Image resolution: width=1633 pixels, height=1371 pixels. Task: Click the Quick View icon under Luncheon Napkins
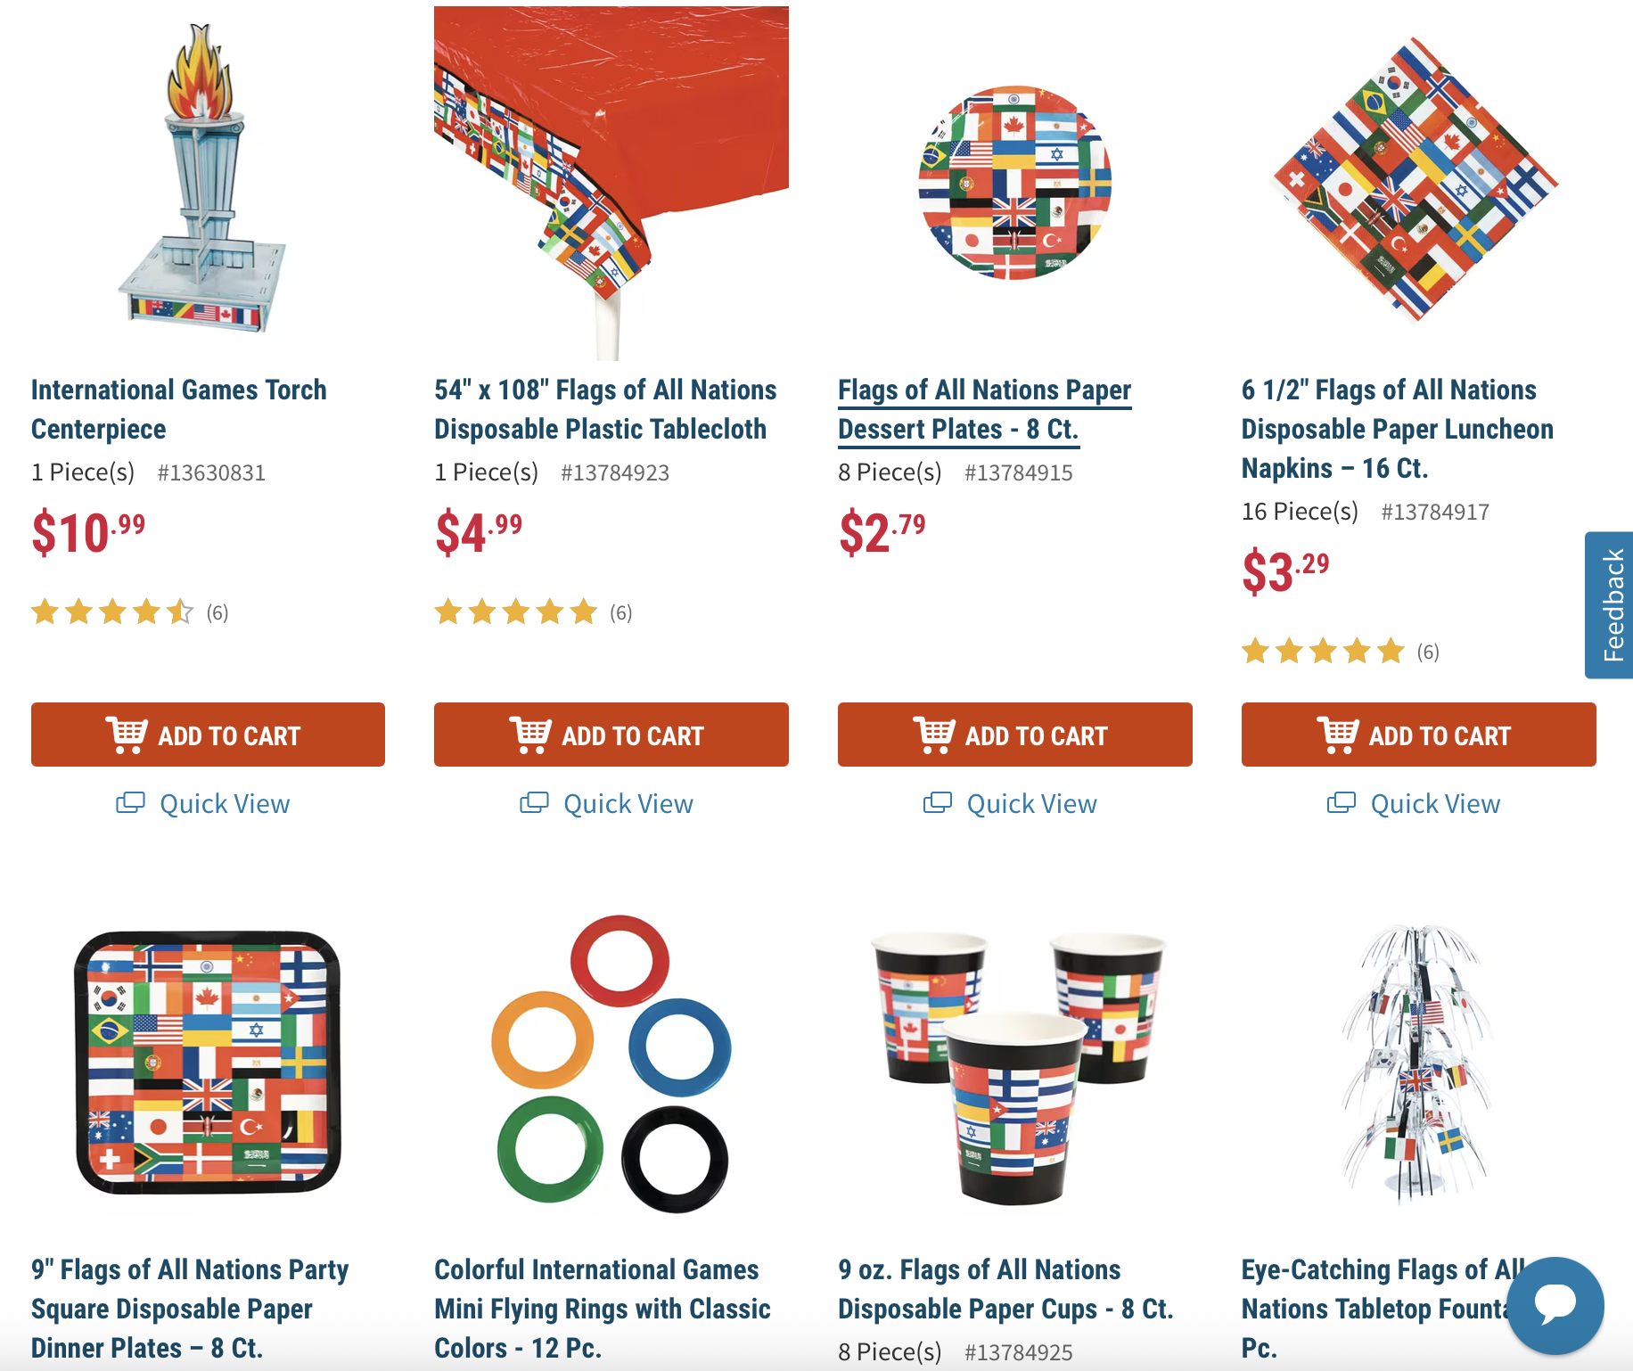tap(1342, 803)
